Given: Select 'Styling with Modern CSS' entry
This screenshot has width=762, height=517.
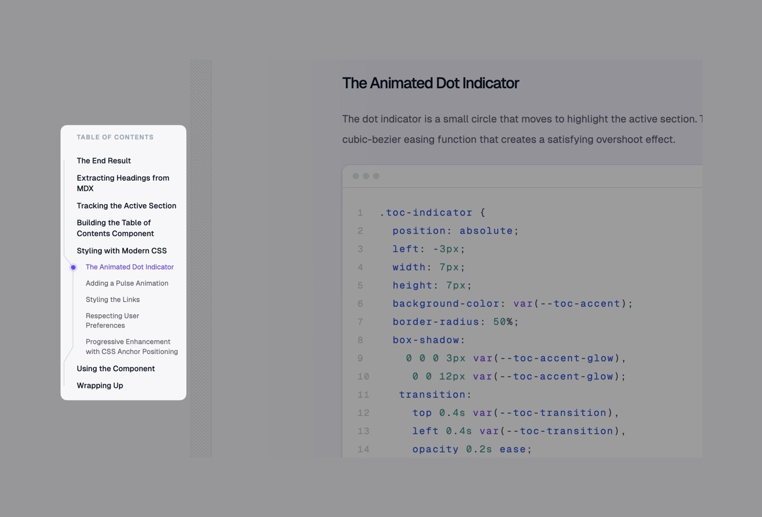Looking at the screenshot, I should [x=121, y=250].
